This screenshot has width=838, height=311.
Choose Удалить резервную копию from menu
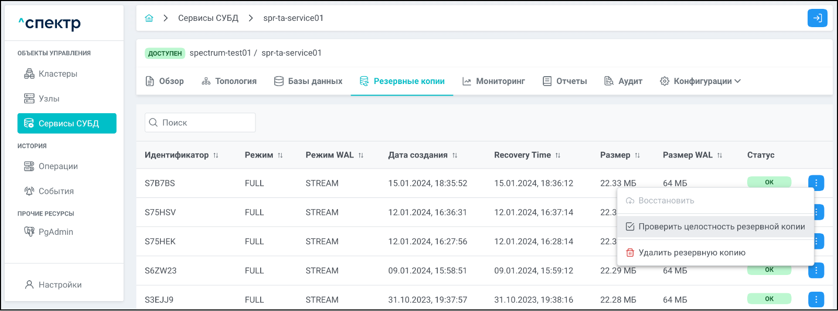point(692,253)
